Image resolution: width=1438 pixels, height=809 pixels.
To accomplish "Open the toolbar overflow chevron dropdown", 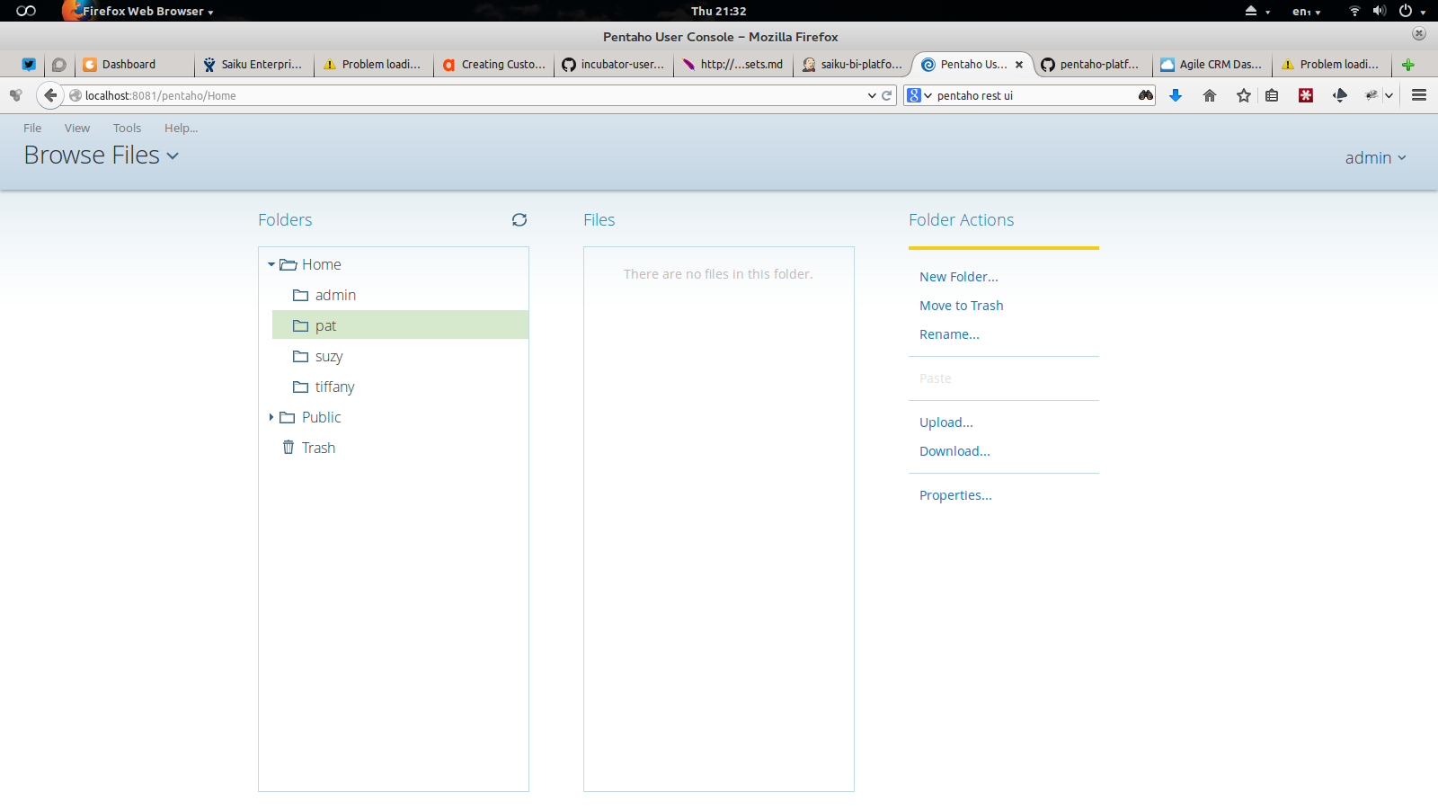I will coord(1389,95).
